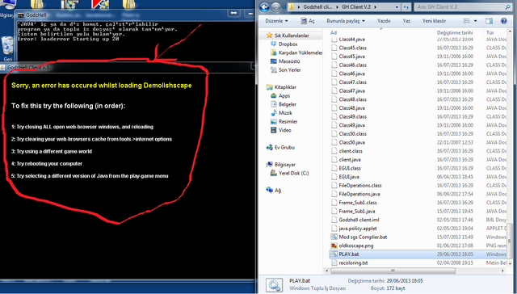The width and height of the screenshot is (517, 294).
Task: Select the file Godzhell client.iml
Action: (359, 220)
